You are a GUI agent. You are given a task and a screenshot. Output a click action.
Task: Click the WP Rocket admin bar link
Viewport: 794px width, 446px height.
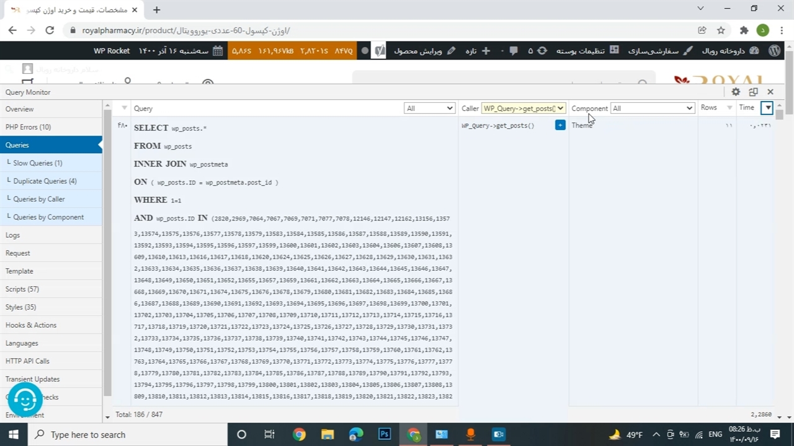[112, 51]
